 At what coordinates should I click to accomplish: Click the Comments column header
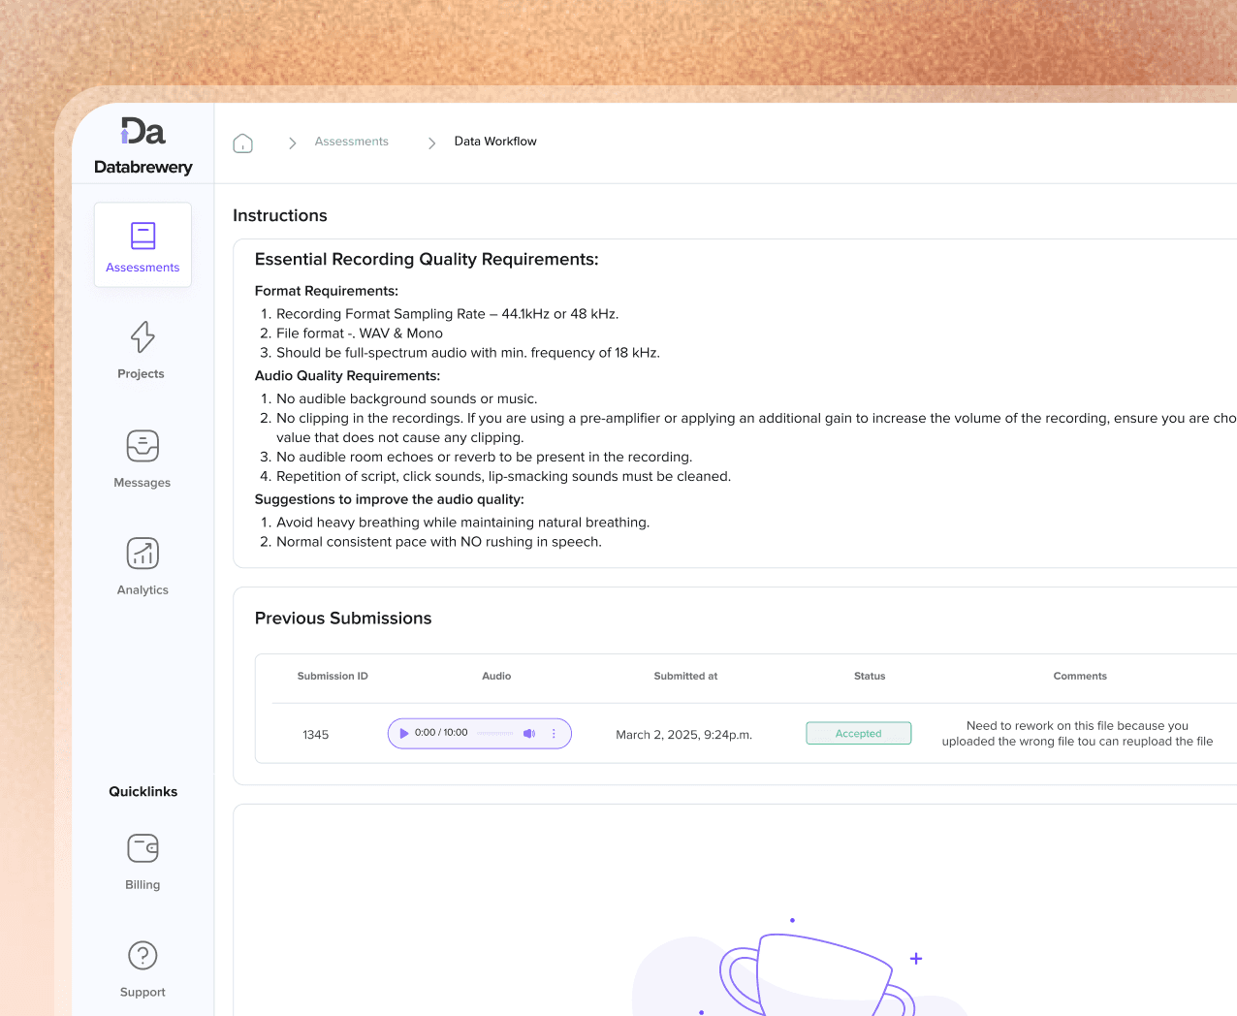1080,677
